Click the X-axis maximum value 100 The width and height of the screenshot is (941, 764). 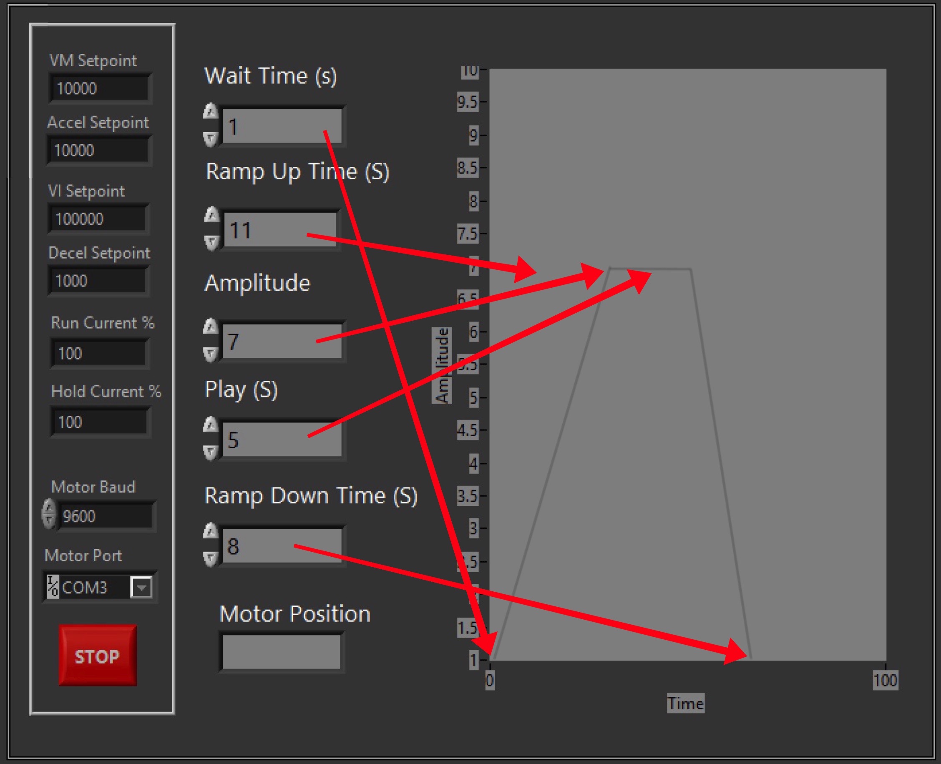[x=885, y=680]
